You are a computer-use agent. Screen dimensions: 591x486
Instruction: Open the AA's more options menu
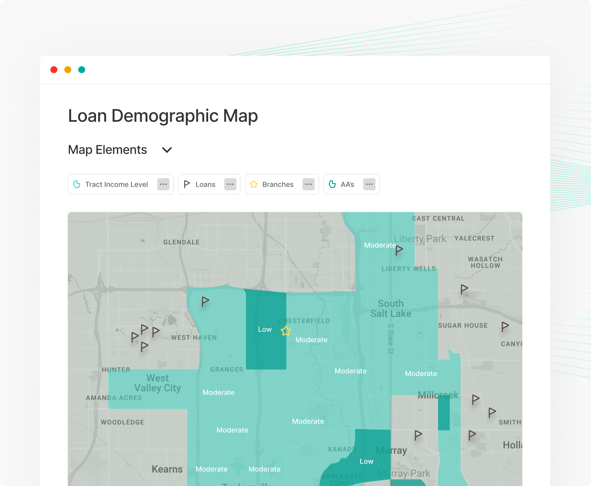pos(369,184)
